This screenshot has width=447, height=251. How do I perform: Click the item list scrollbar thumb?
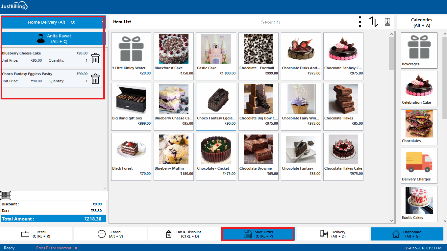point(391,53)
